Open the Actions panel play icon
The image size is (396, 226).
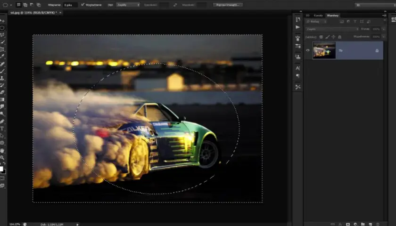pyautogui.click(x=298, y=27)
